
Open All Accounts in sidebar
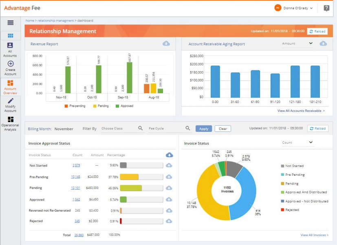[x=10, y=50]
